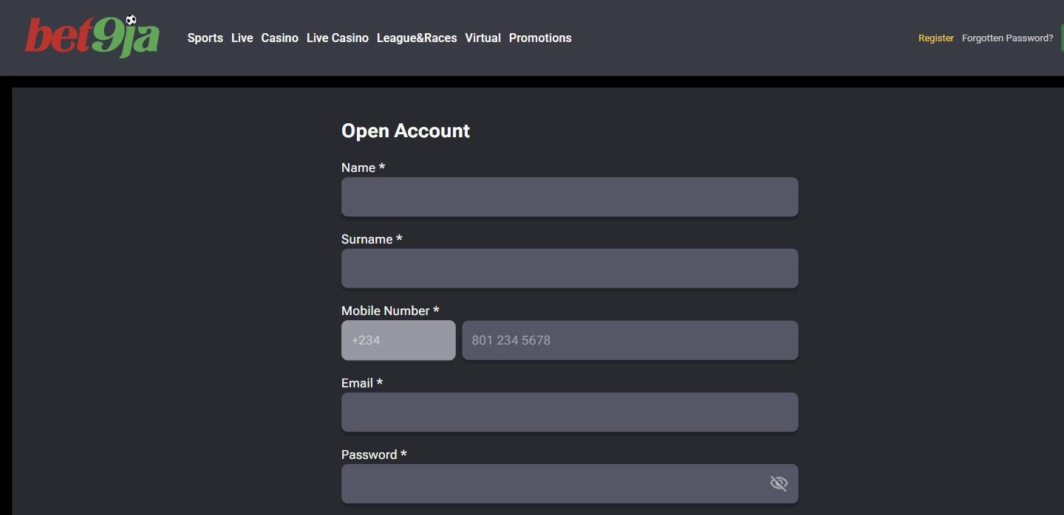Open League&Races page
This screenshot has height=515, width=1064.
point(417,38)
